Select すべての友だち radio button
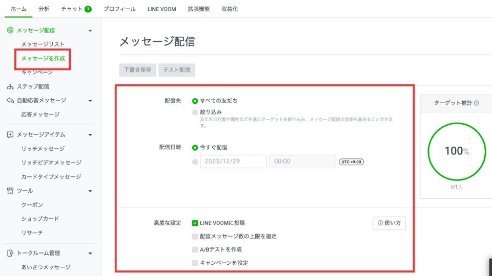The height and width of the screenshot is (276, 492). pyautogui.click(x=195, y=101)
